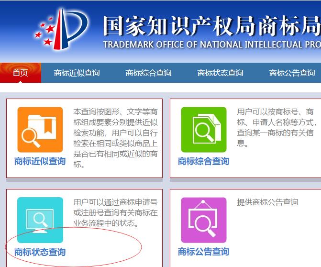Viewport: 321px width, 267px height.
Task: Open 商标综合查询 in the navigation bar
Action: pos(148,73)
